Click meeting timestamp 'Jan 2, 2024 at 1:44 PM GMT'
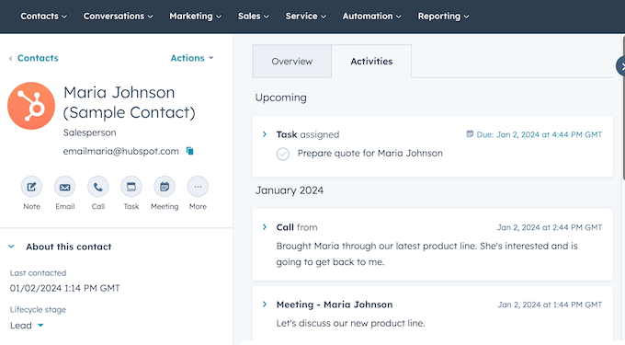Image resolution: width=625 pixels, height=345 pixels. click(x=550, y=305)
